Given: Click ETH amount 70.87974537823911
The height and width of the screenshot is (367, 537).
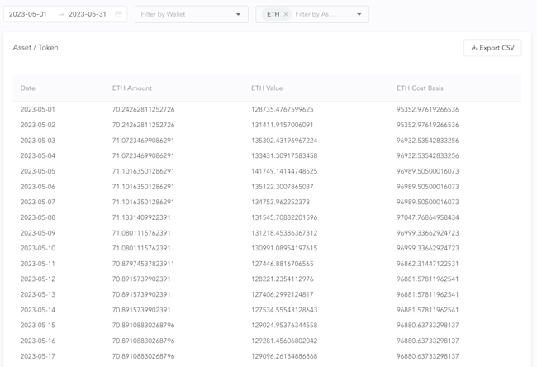Looking at the screenshot, I should click(143, 264).
